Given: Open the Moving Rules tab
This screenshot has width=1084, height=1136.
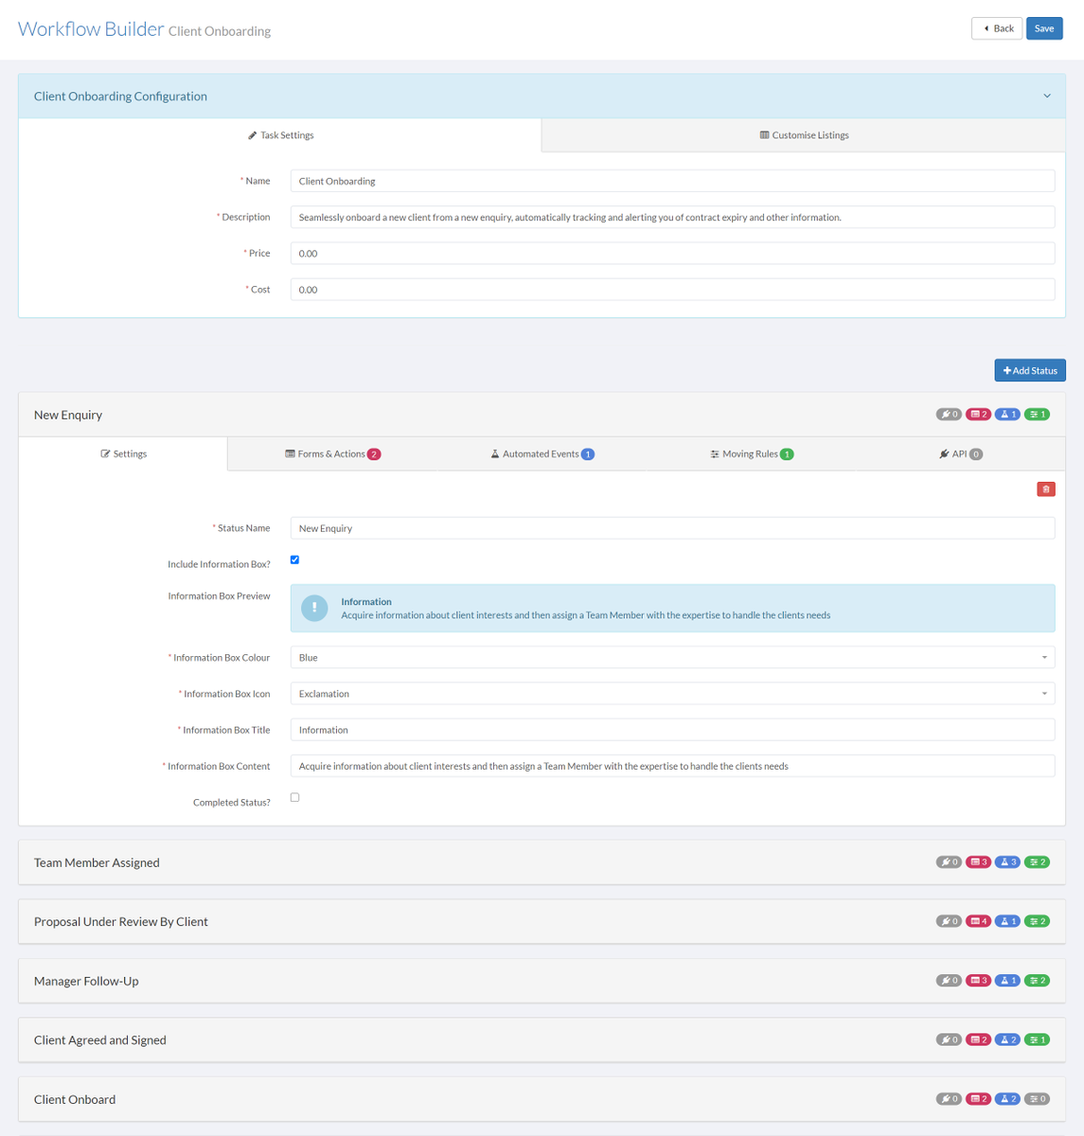Looking at the screenshot, I should (x=752, y=453).
